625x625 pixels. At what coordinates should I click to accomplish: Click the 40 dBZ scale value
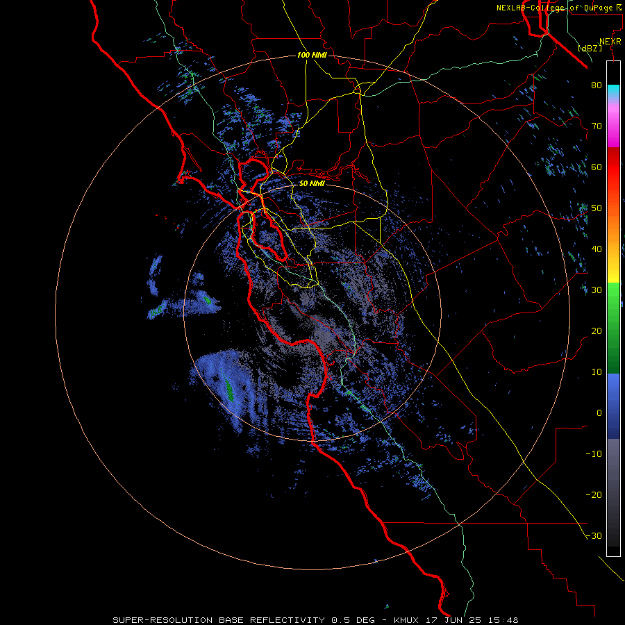[x=597, y=249]
